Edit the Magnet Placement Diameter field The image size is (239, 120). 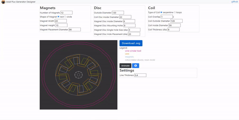pos(75,29)
